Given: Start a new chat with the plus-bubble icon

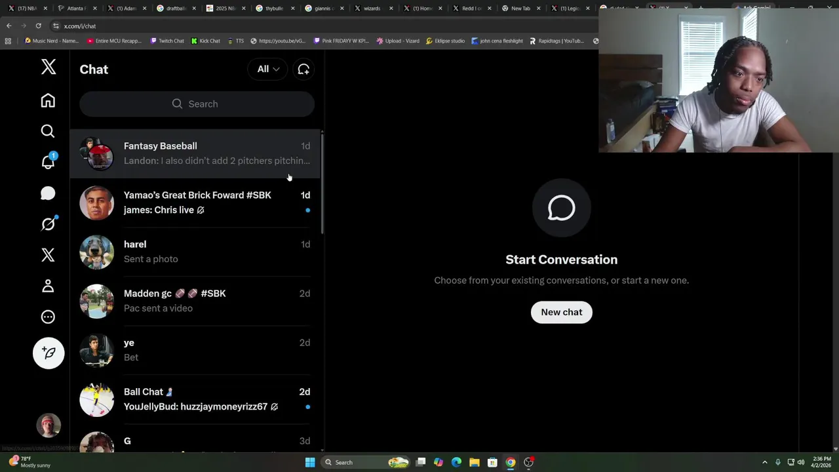Looking at the screenshot, I should pyautogui.click(x=303, y=69).
